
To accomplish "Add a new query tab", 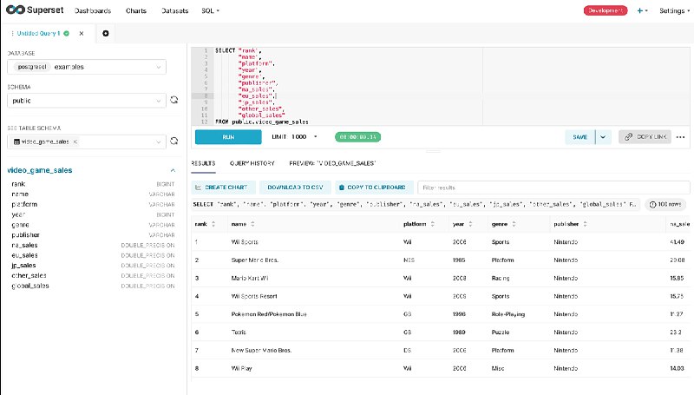I will [x=105, y=33].
